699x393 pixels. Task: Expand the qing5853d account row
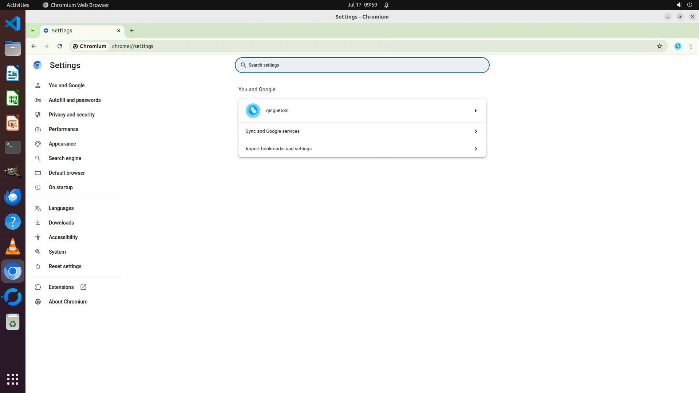click(x=475, y=111)
